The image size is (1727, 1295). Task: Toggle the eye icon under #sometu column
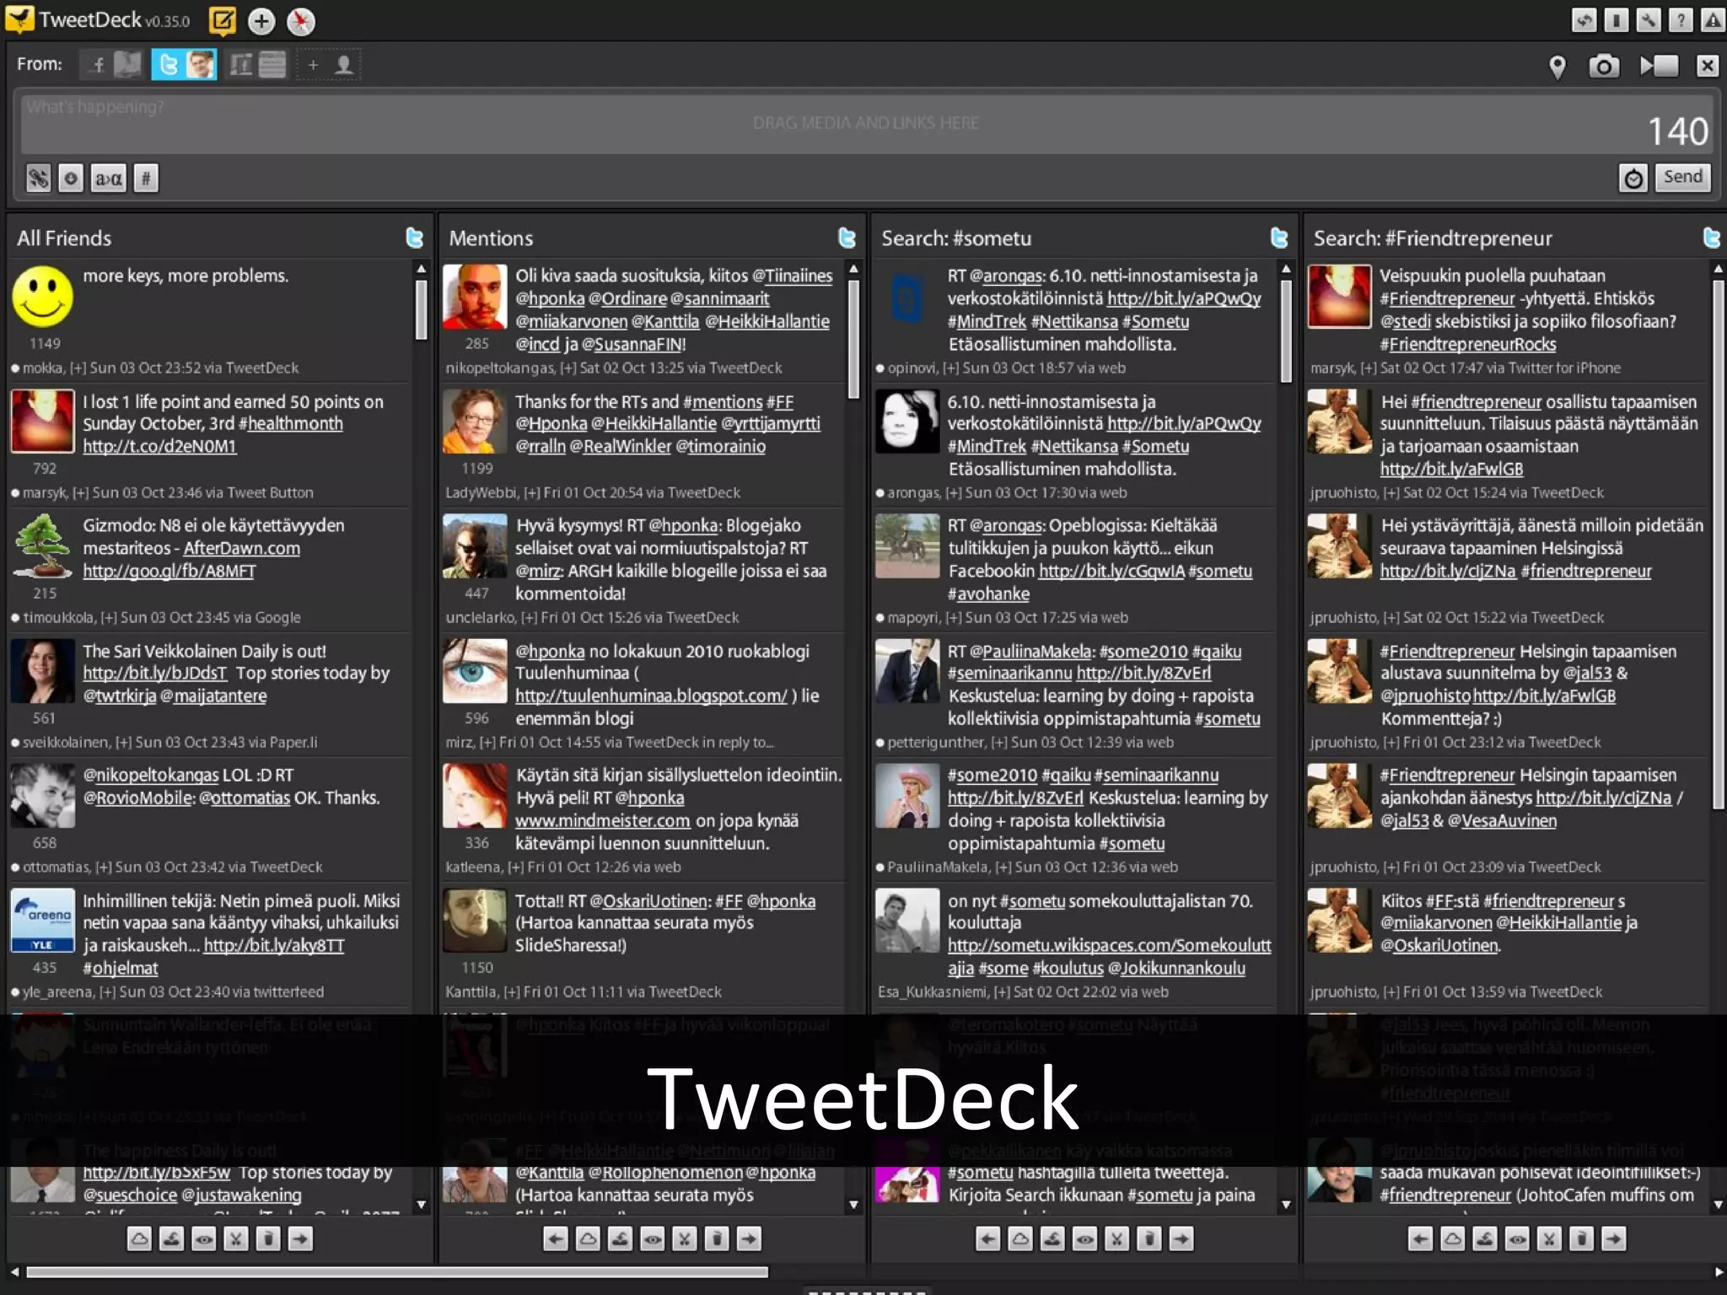[1085, 1239]
